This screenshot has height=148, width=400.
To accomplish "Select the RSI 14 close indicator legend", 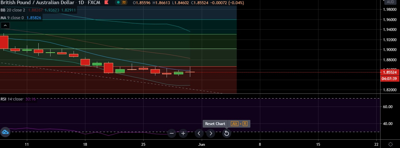I will tap(12, 99).
